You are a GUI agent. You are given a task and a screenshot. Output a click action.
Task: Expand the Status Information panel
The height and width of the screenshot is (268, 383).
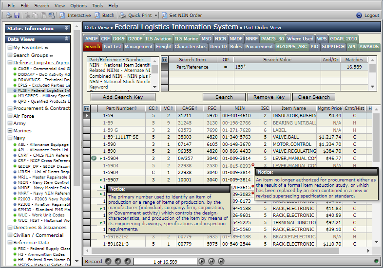tap(66, 28)
